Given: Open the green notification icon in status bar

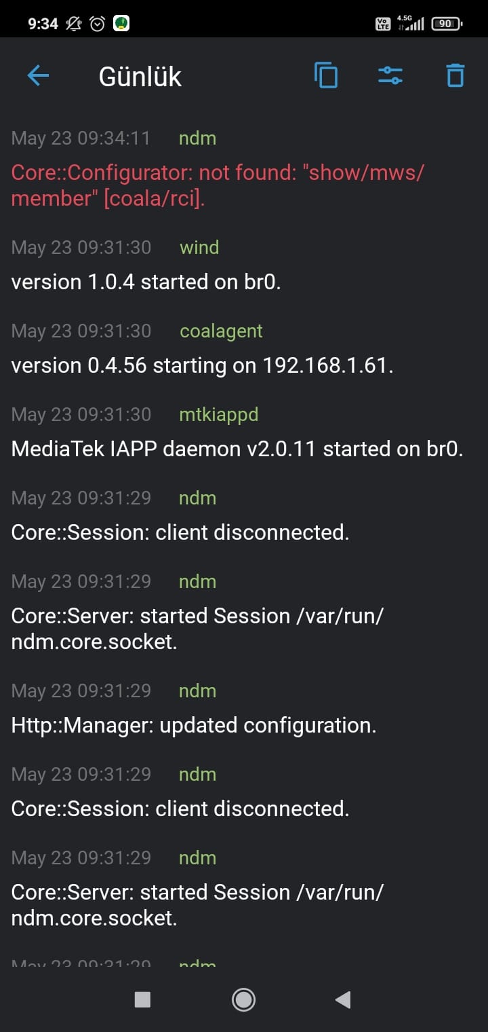Looking at the screenshot, I should tap(121, 23).
